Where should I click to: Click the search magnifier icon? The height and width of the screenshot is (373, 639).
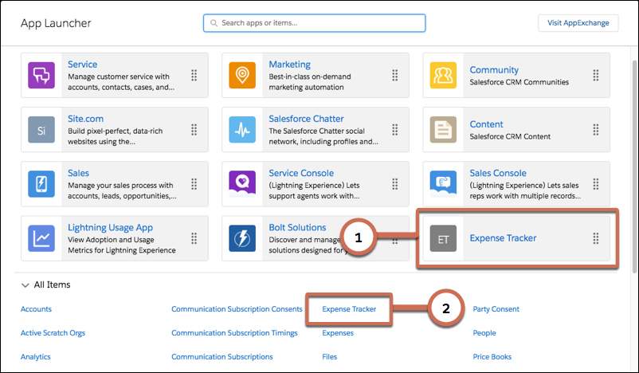pos(214,23)
